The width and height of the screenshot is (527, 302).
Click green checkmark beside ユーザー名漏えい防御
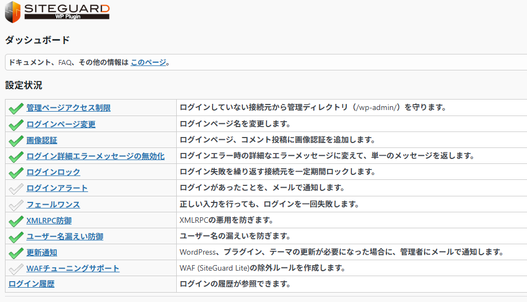coord(16,237)
